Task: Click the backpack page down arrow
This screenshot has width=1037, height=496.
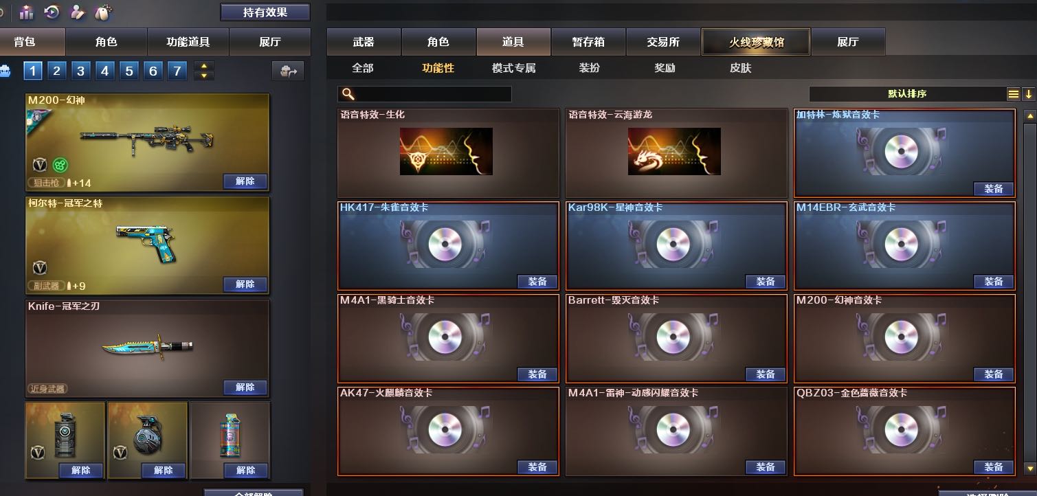Action: click(x=204, y=76)
